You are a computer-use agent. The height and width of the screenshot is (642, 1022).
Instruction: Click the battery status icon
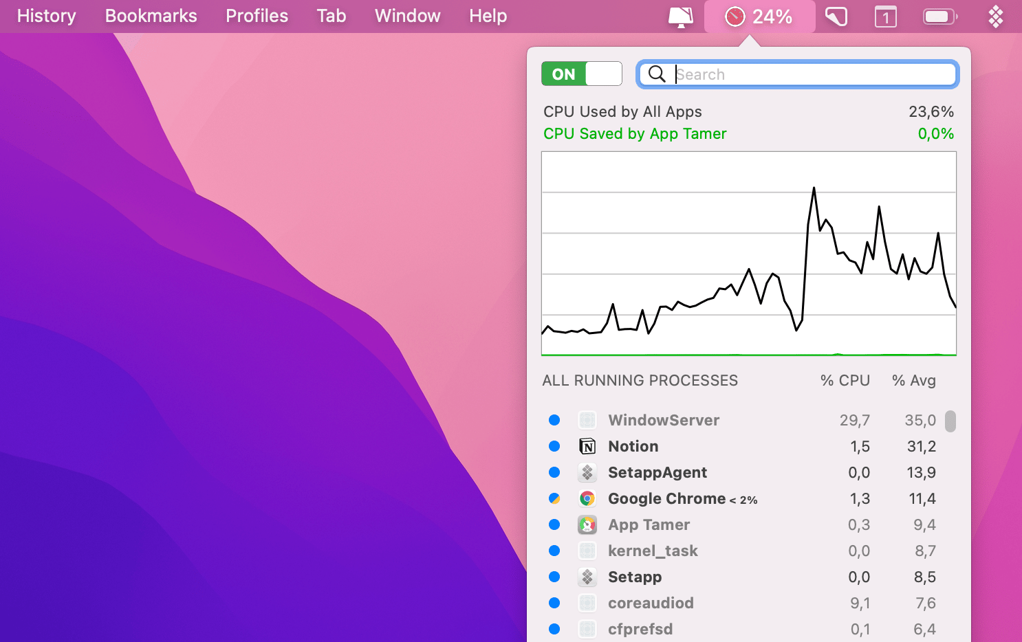(x=940, y=16)
